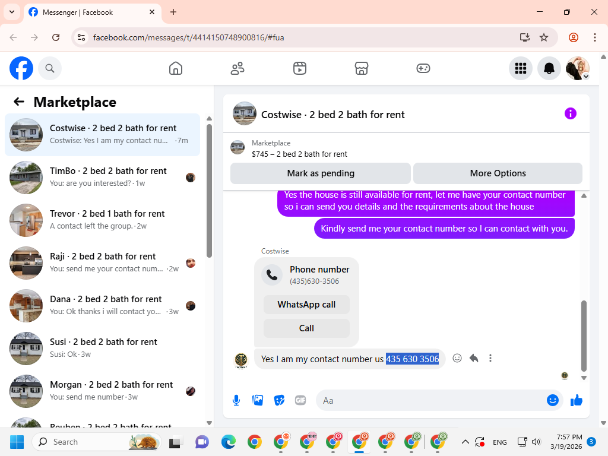Go to the Home feed icon
The width and height of the screenshot is (608, 456).
click(176, 68)
